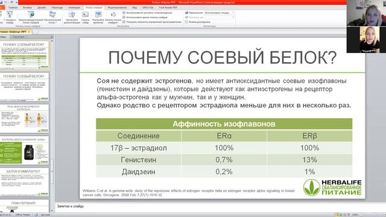This screenshot has width=386, height=217.
Task: Open the Рецензирование ribbon tab
Action: (117, 8)
